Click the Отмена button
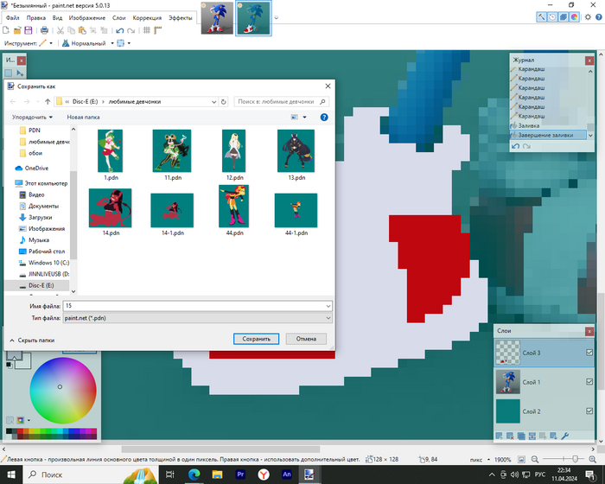 (x=306, y=339)
